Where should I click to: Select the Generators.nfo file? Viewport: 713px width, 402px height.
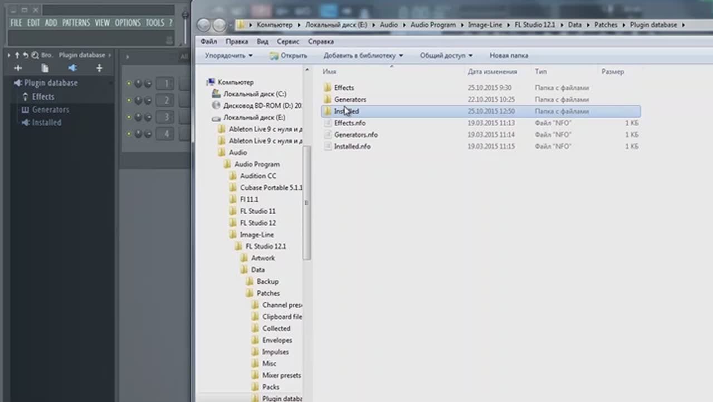tap(355, 134)
